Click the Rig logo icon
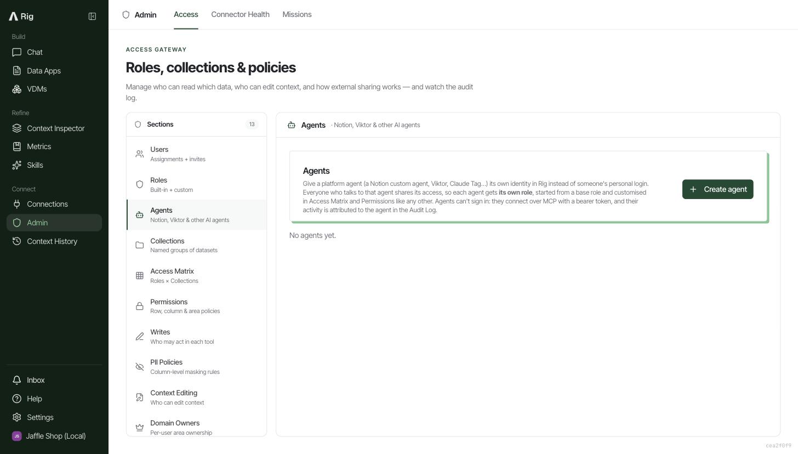Screen dimensions: 798x454 [14, 16]
